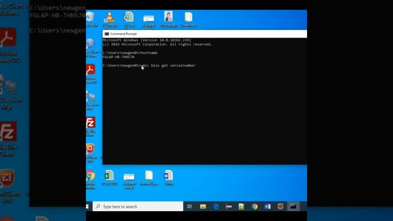Screen dimensions: 393x221
Task: Open the green document app on the taskbar
Action: coord(241,206)
